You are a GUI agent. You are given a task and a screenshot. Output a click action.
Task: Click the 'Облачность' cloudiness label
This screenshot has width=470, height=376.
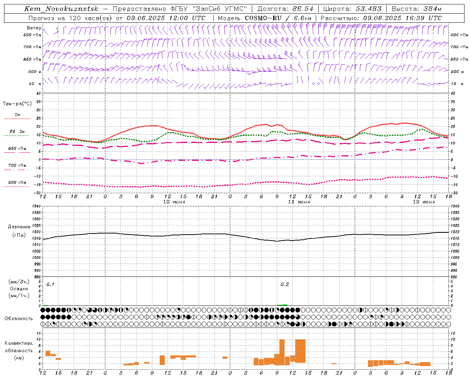click(x=19, y=319)
